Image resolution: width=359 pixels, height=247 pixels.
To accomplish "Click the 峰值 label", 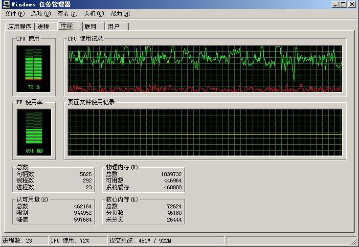I will coord(22,219).
